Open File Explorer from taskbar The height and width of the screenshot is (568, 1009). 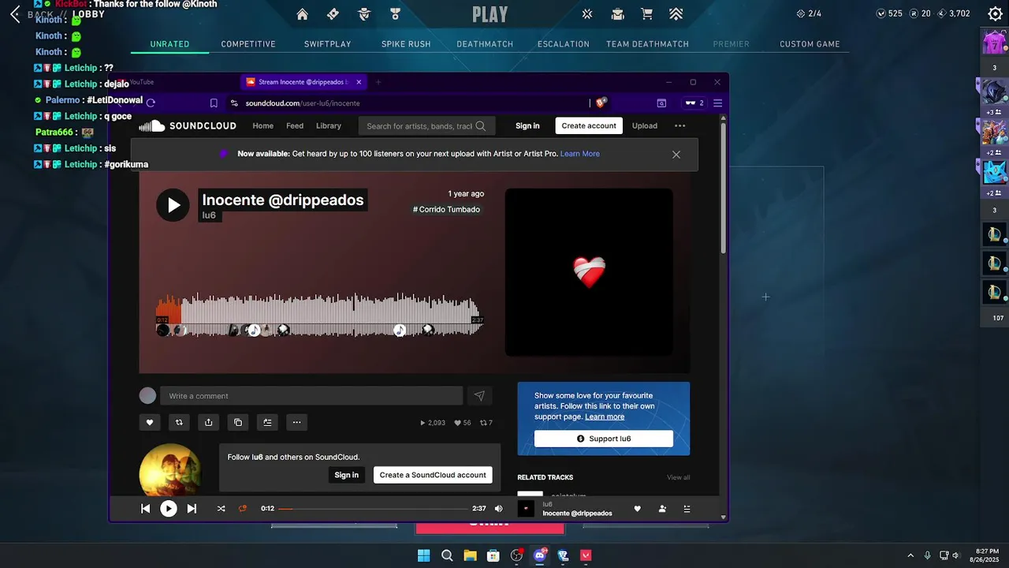470,555
